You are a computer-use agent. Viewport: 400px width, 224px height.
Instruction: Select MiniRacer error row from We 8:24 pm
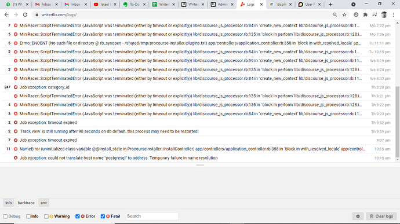[197, 69]
